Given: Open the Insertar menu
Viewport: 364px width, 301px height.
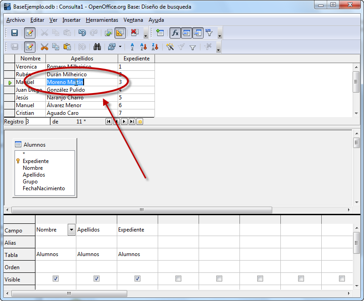Looking at the screenshot, I should pyautogui.click(x=71, y=20).
